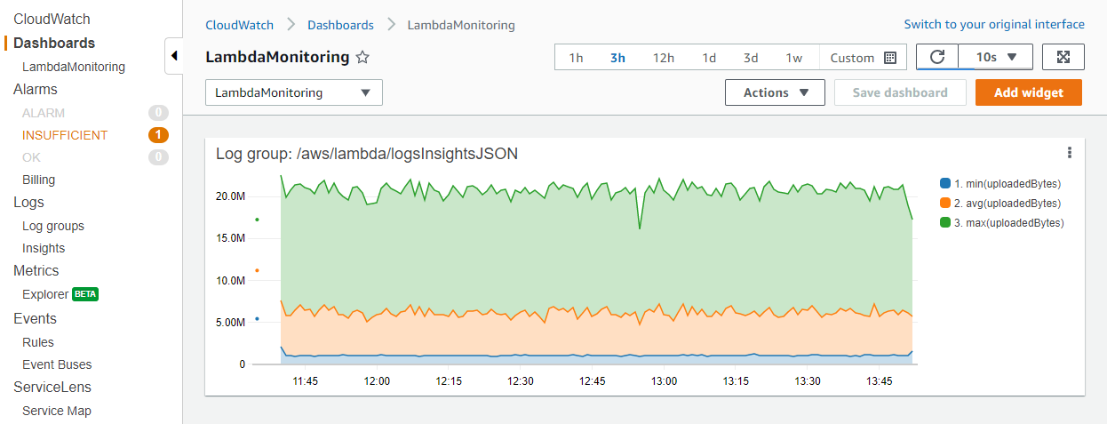The width and height of the screenshot is (1107, 424).
Task: Click Switch to your original interface link
Action: coord(993,25)
